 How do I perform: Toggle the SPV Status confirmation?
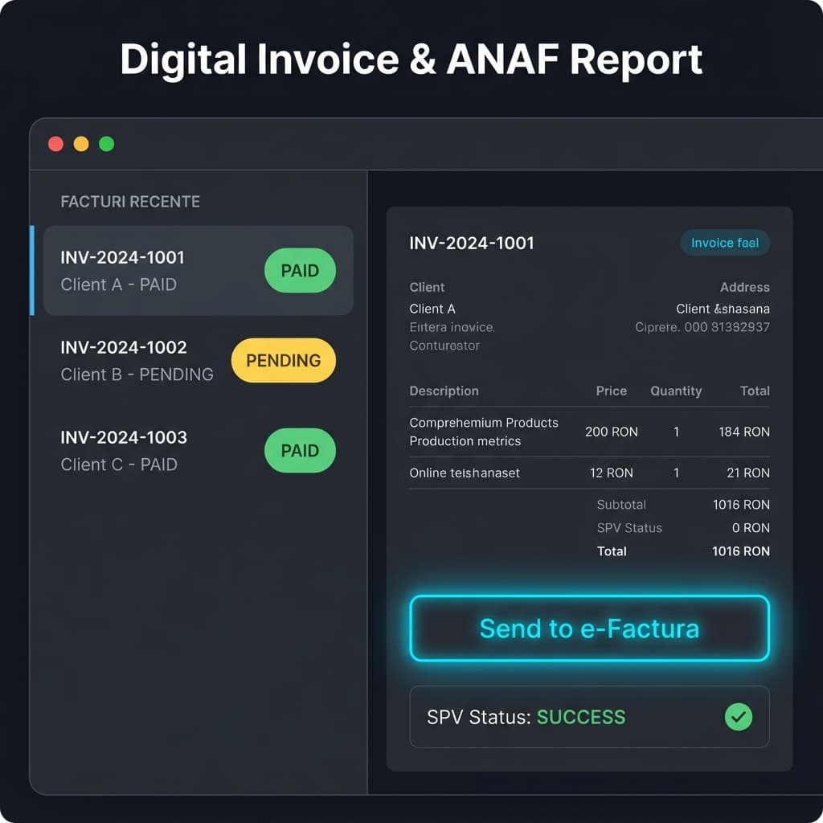click(x=589, y=716)
